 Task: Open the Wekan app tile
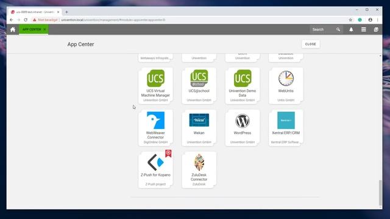pyautogui.click(x=199, y=128)
